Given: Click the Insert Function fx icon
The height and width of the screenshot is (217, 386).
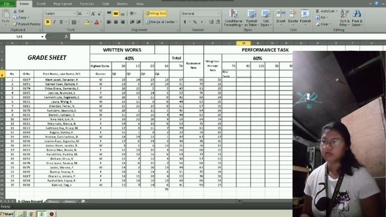Looking at the screenshot, I should point(66,37).
